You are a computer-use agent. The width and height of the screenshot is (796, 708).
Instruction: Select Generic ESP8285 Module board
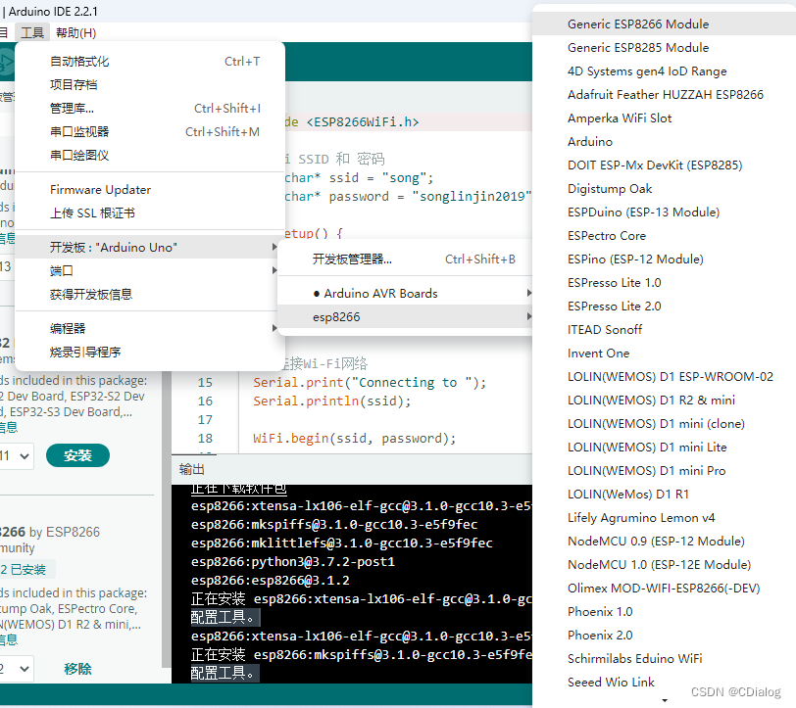[664, 48]
